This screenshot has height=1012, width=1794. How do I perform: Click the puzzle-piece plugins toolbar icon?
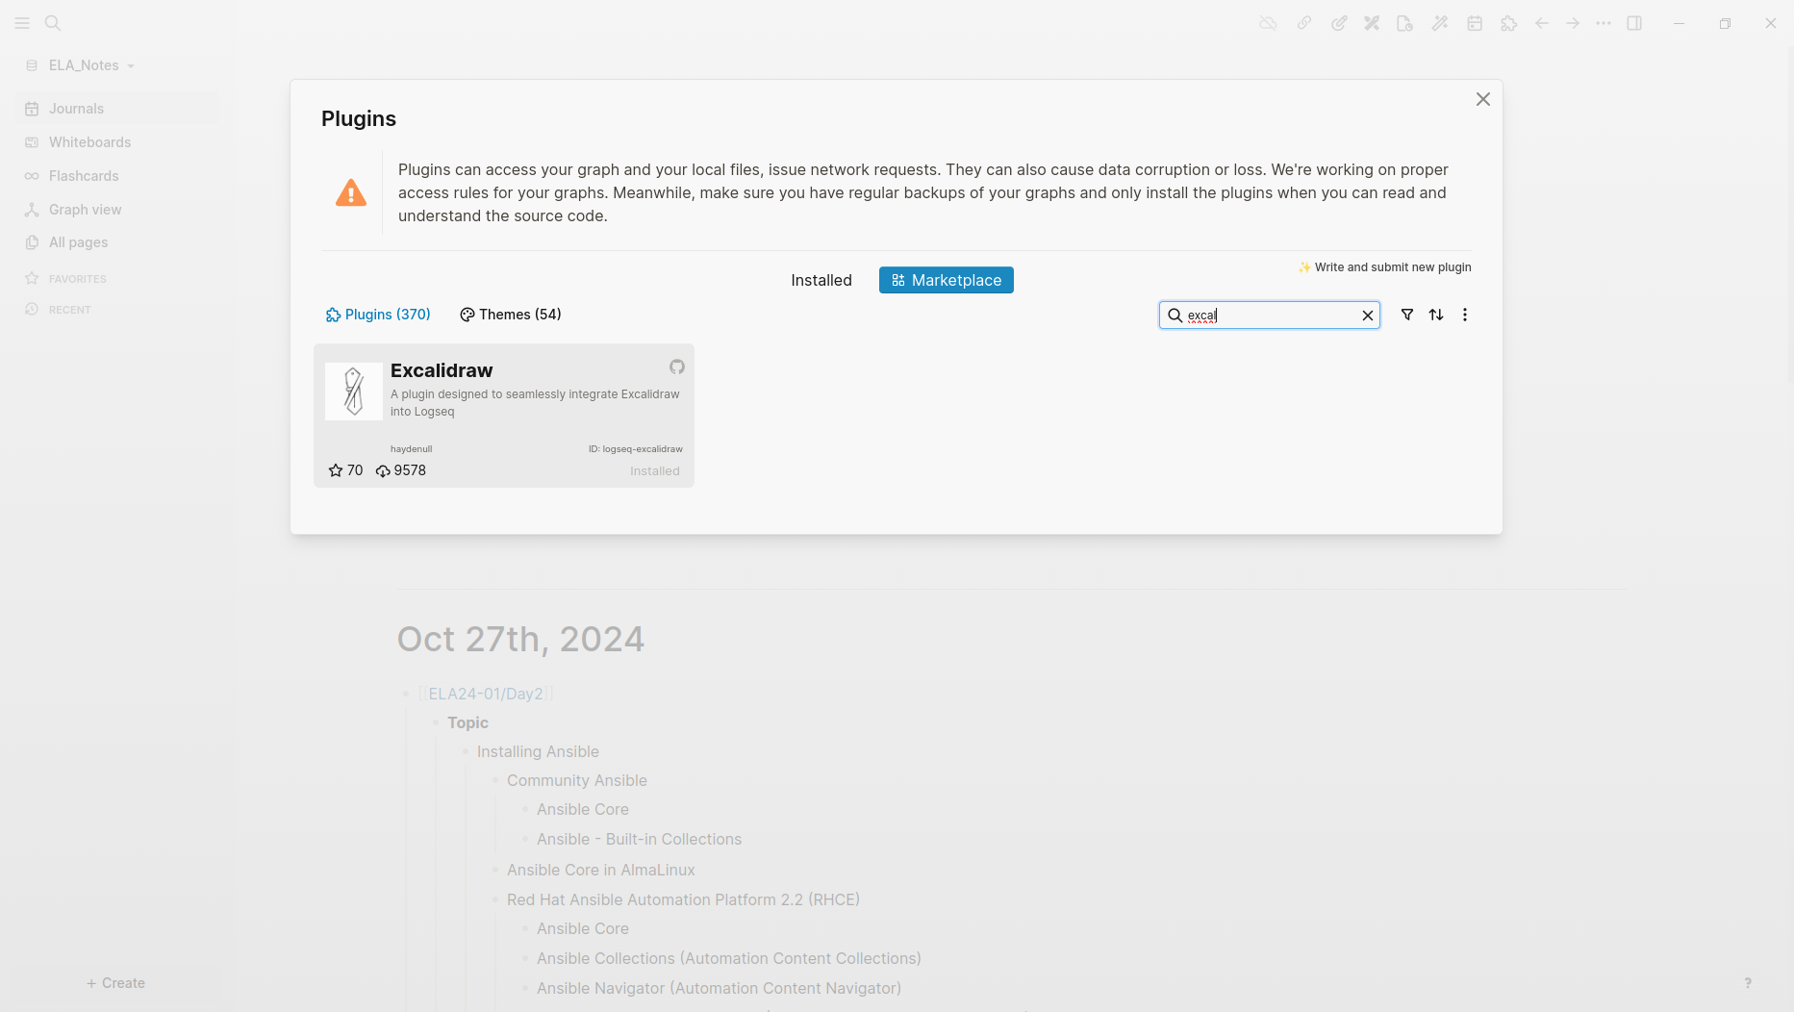click(x=1508, y=23)
